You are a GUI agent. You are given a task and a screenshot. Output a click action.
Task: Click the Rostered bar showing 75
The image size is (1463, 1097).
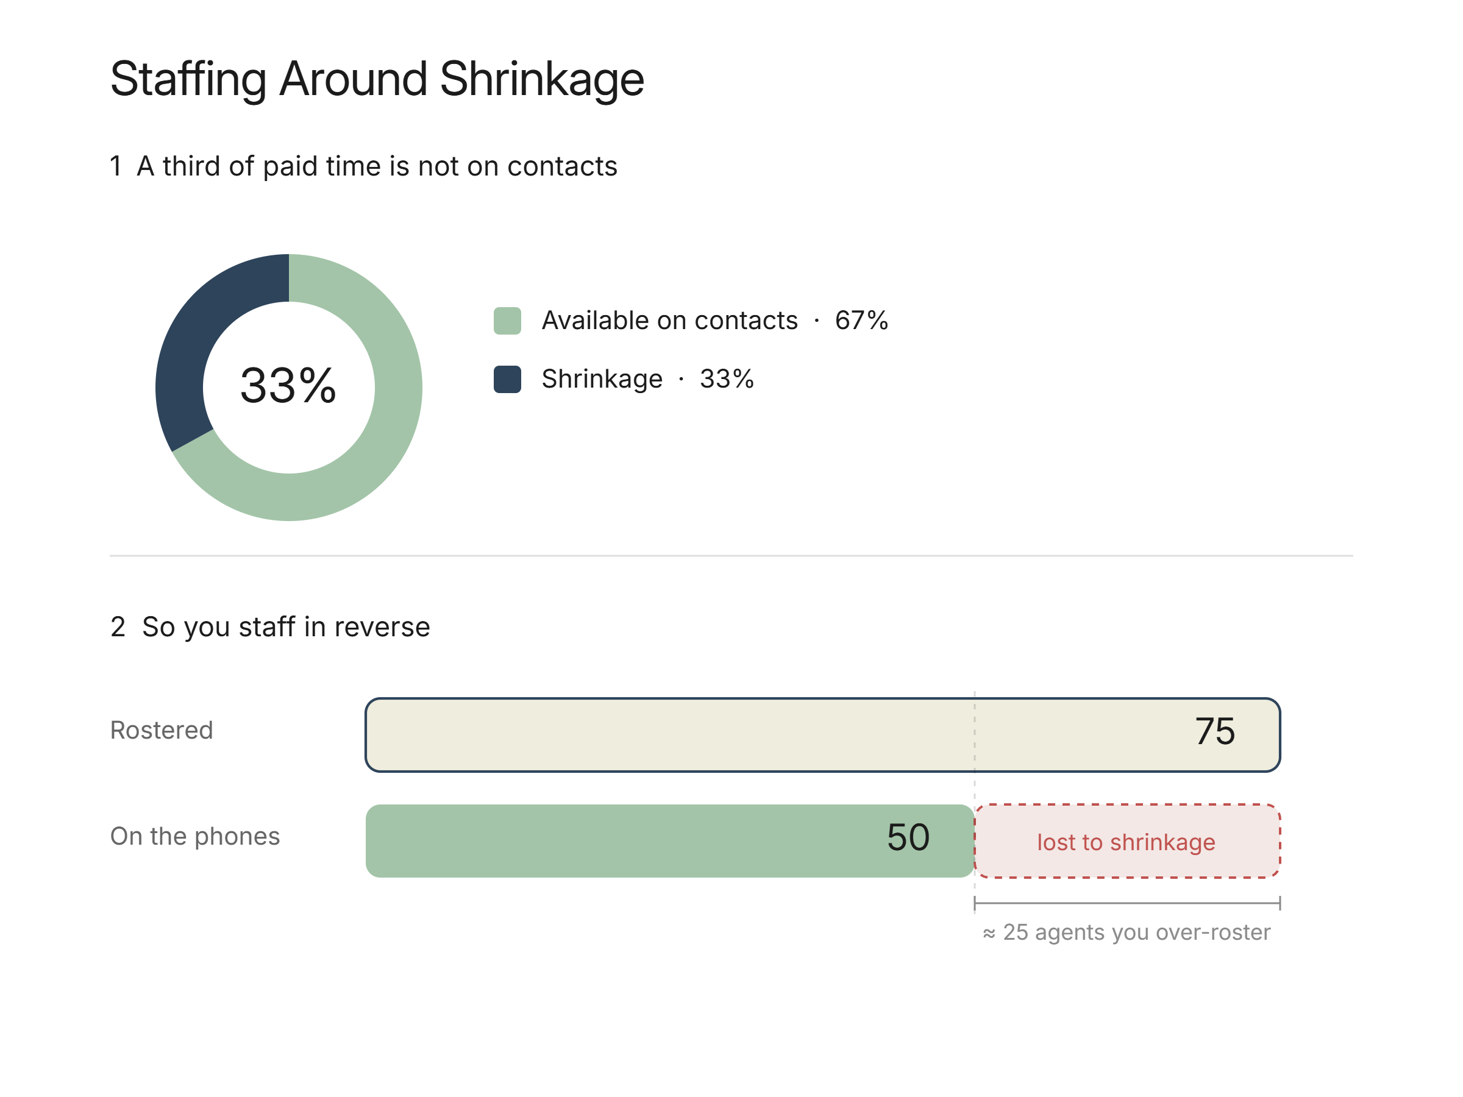(823, 734)
